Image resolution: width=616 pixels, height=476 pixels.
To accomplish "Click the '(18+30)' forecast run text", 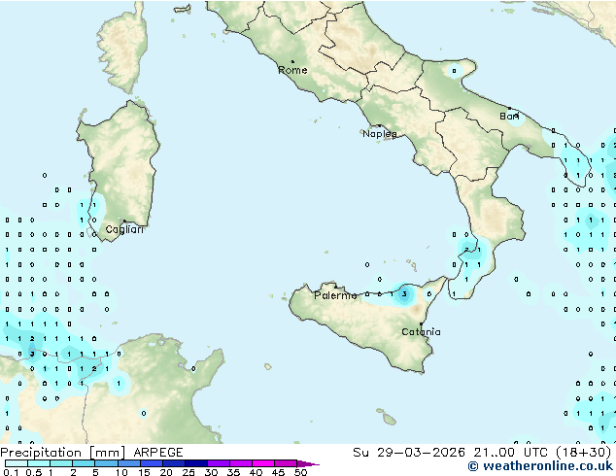I will coord(584,453).
